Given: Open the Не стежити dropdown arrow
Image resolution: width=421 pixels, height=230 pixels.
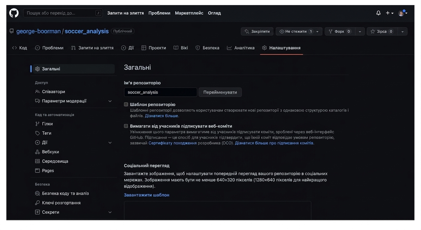Looking at the screenshot, I should pyautogui.click(x=318, y=31).
